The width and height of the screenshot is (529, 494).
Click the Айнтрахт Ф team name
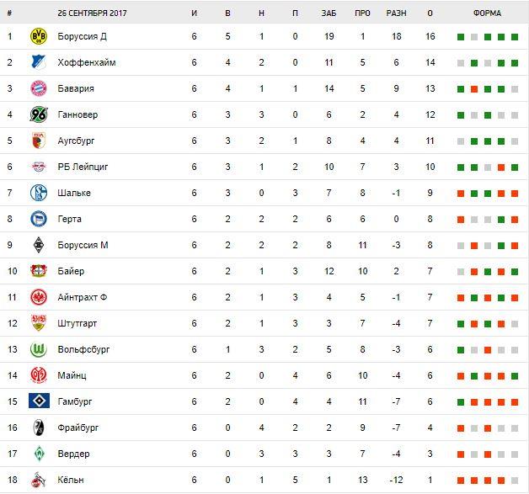[82, 297]
